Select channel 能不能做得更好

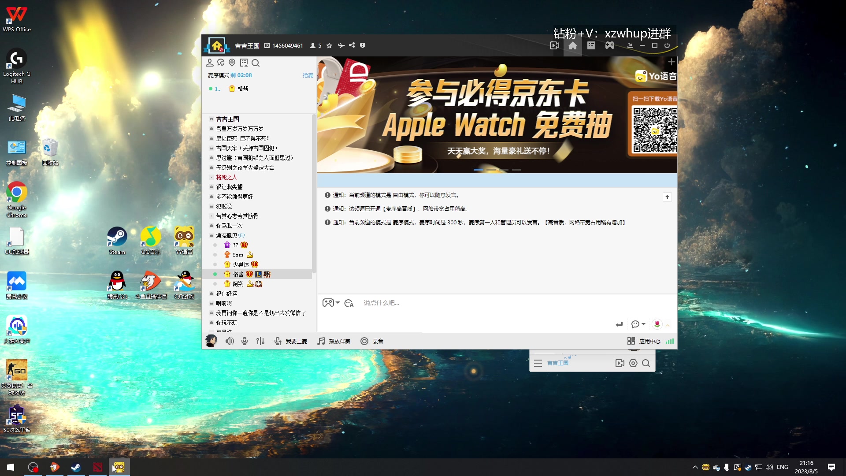tap(234, 197)
